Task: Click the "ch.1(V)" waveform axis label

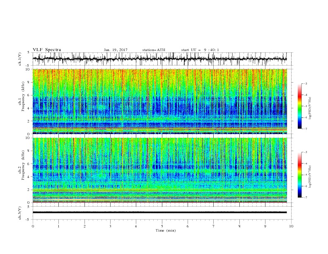Action: 20,59
